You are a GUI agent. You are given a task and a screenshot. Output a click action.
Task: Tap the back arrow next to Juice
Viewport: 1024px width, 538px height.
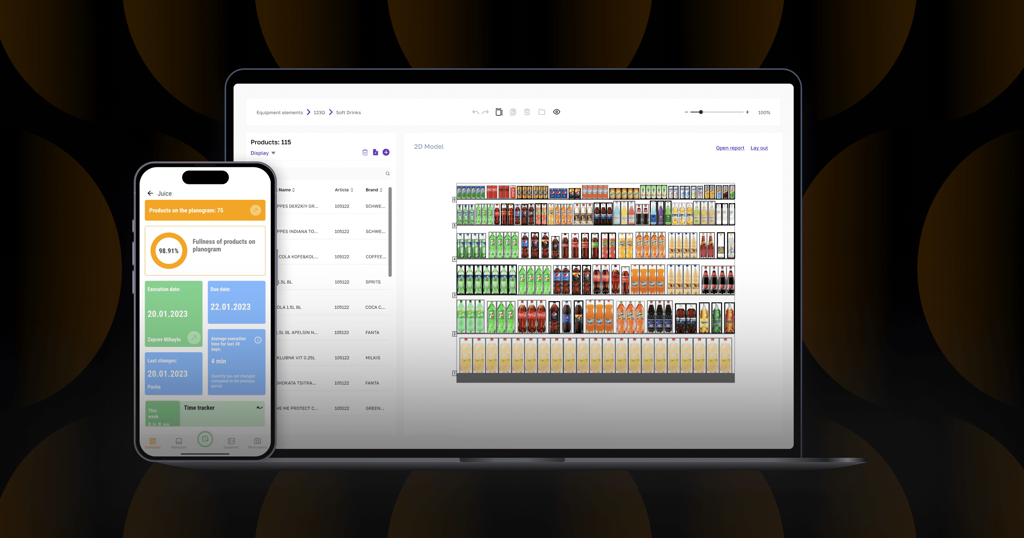[x=150, y=193]
